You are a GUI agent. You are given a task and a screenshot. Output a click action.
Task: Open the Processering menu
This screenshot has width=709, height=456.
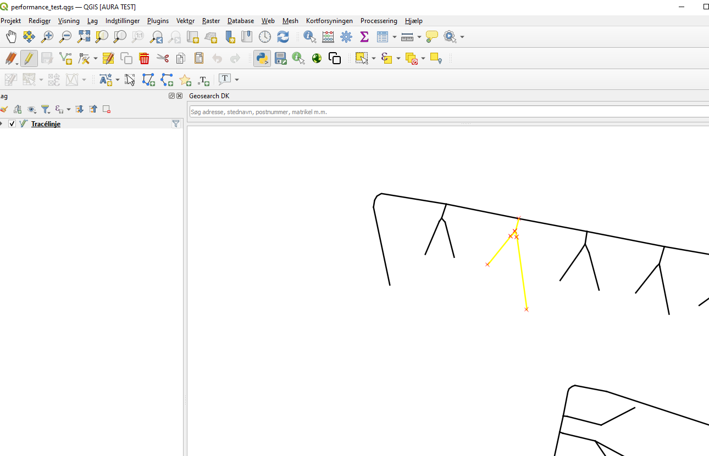point(379,21)
